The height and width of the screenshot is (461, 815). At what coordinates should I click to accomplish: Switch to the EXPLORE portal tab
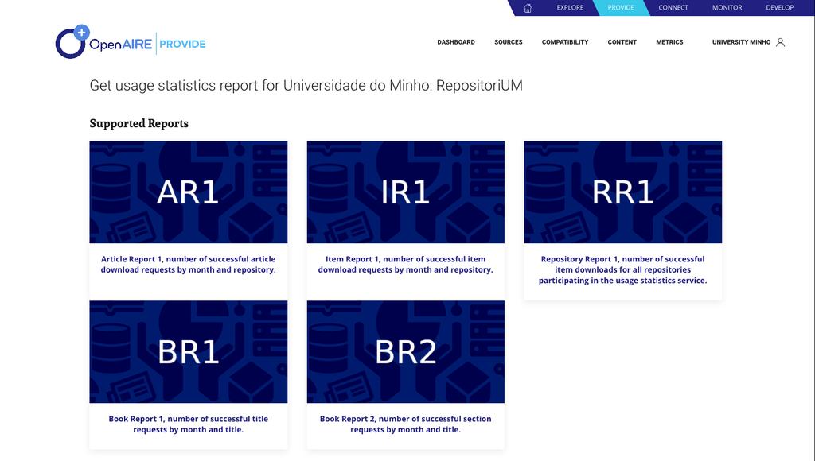(x=570, y=8)
